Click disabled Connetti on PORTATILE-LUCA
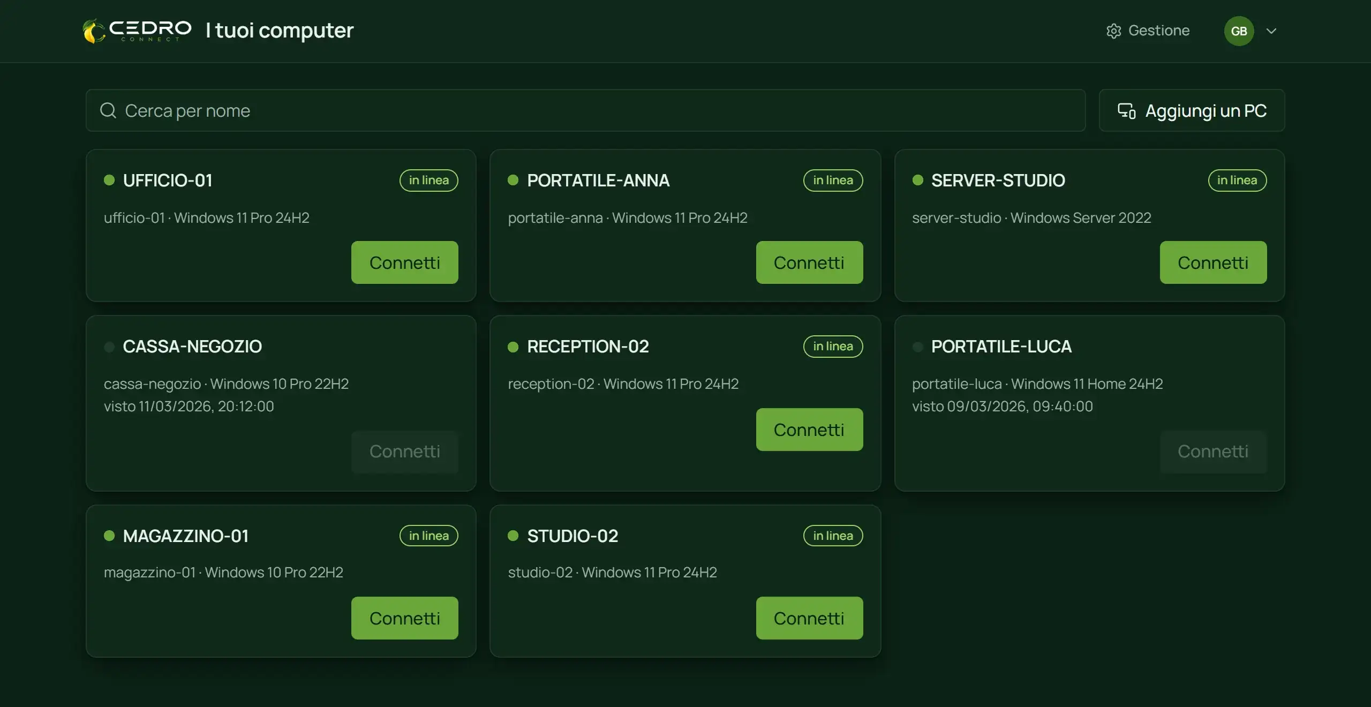 coord(1213,452)
